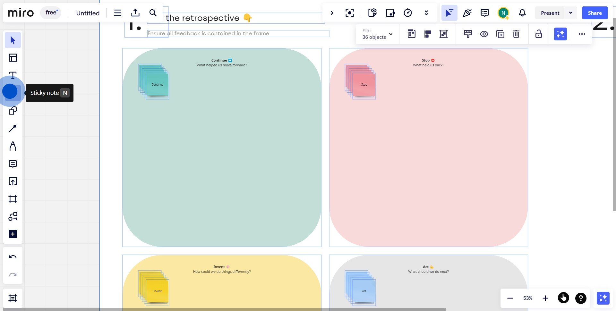Open align objects option
616x311 pixels.
428,34
